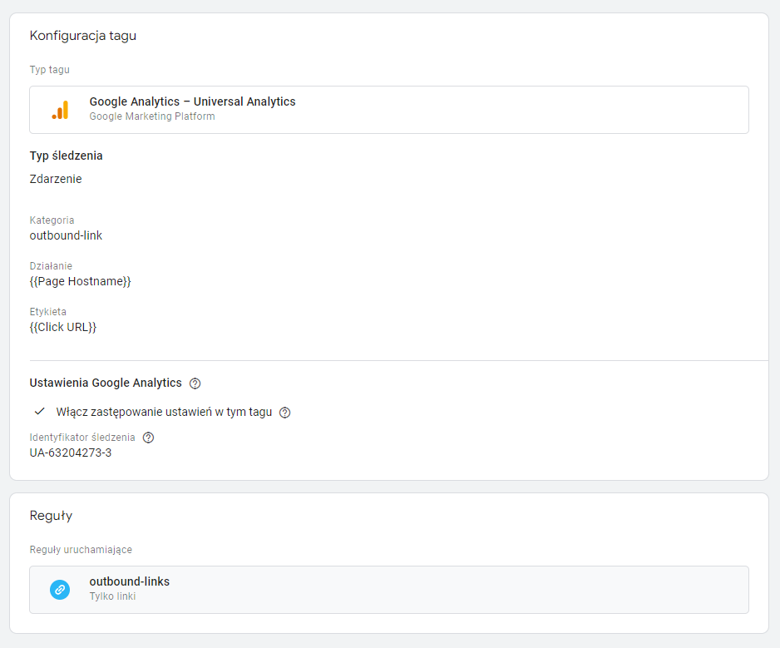Click the Kategoria label

pos(52,220)
